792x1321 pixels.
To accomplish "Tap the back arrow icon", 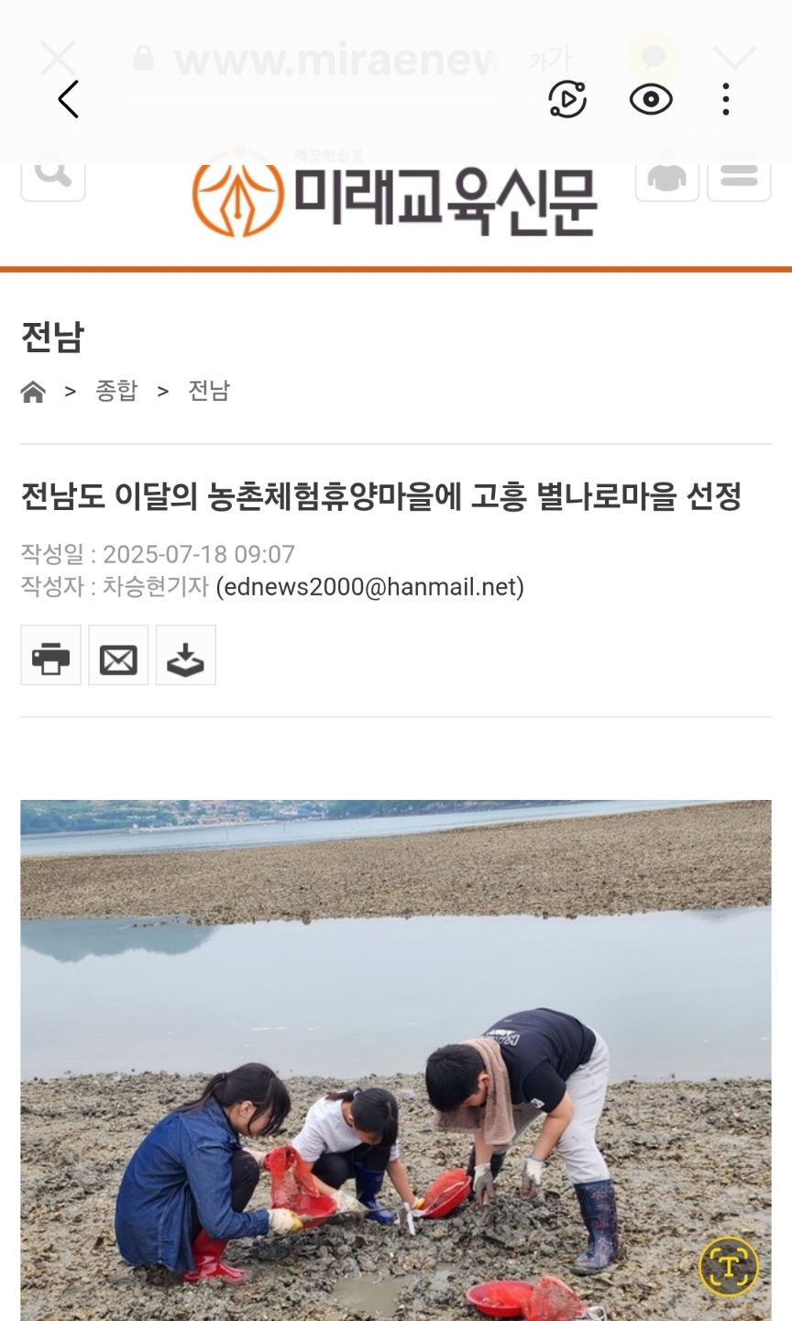I will [69, 99].
